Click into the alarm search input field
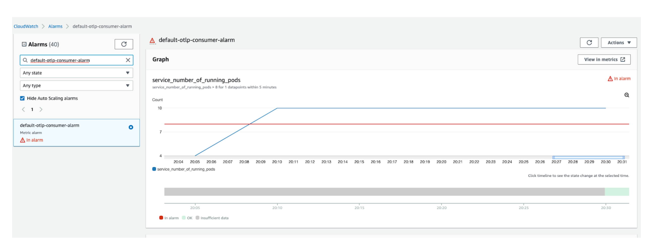652x243 pixels. point(76,60)
